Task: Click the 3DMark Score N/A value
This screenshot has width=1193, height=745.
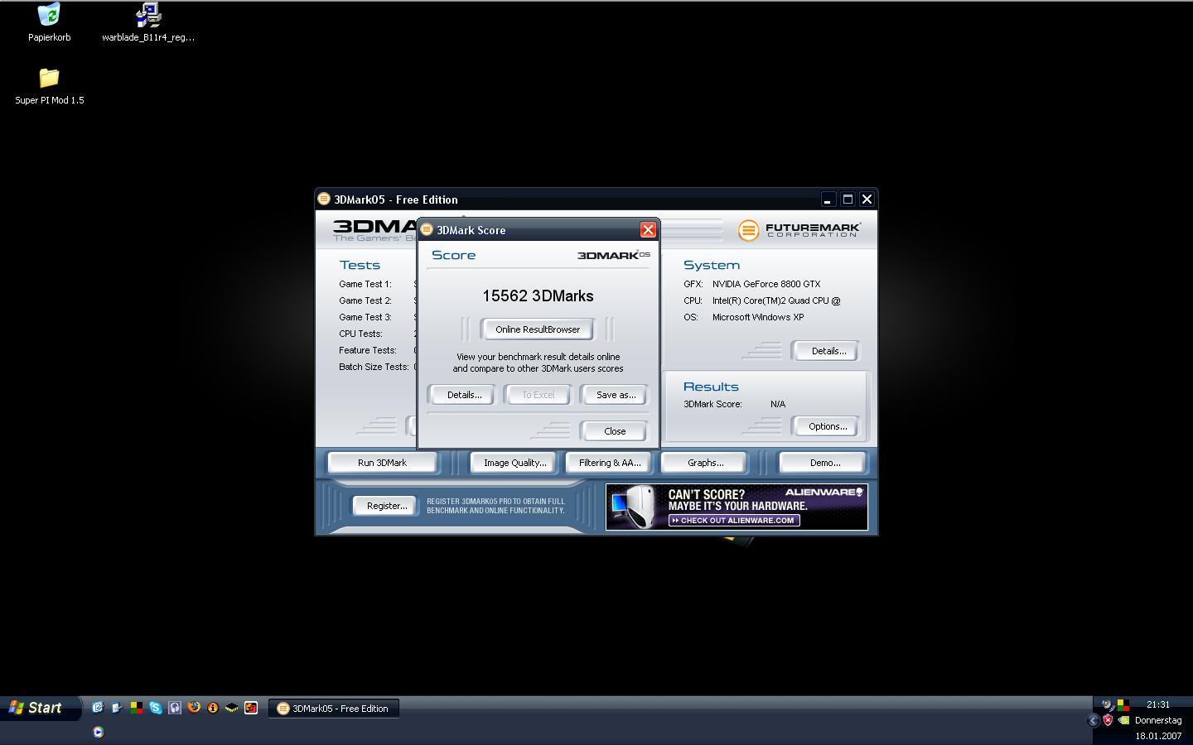Action: pyautogui.click(x=778, y=404)
